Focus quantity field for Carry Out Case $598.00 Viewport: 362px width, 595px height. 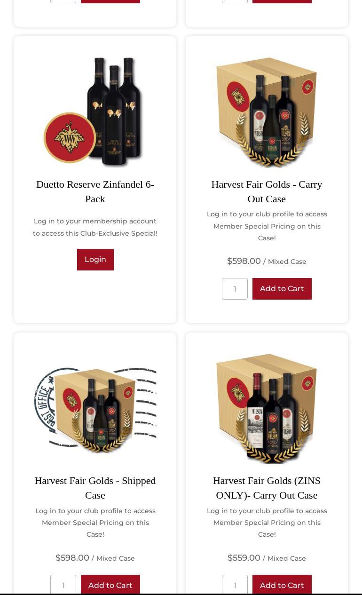[235, 289]
